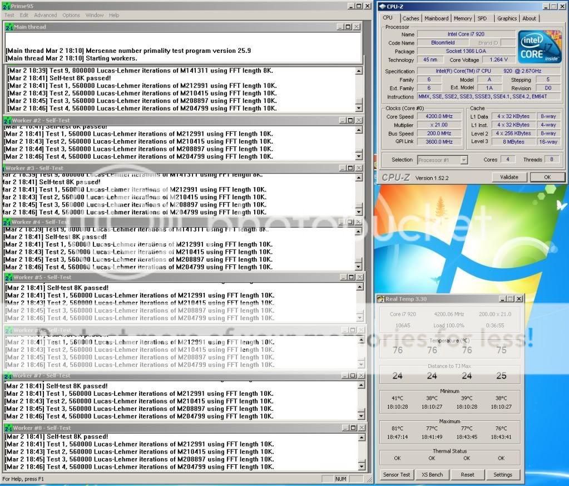Open the Advanced menu in Prime95
This screenshot has width=569, height=486.
46,15
